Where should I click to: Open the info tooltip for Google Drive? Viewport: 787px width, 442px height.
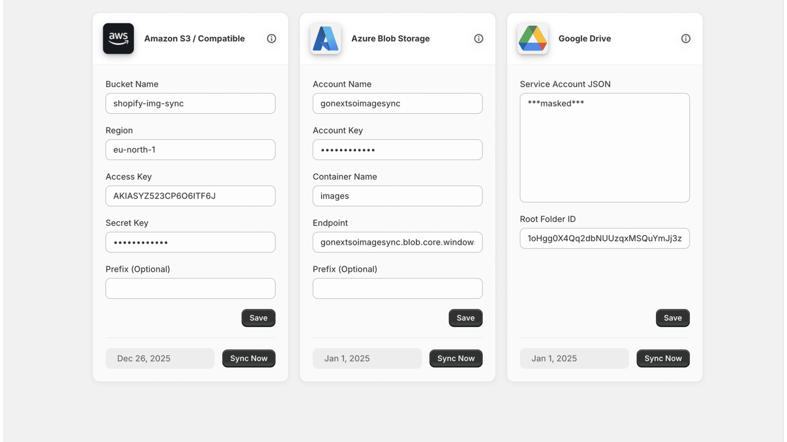pyautogui.click(x=686, y=38)
